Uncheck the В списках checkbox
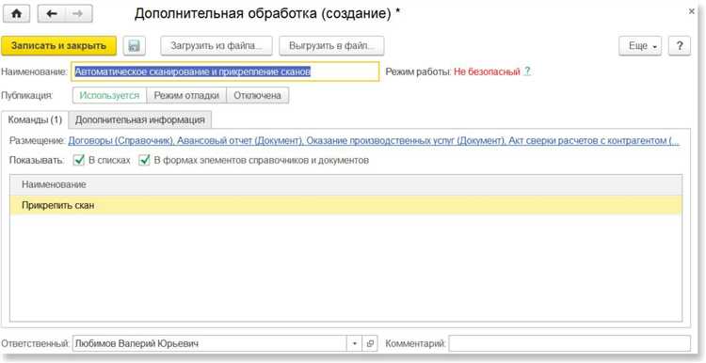 coord(79,160)
